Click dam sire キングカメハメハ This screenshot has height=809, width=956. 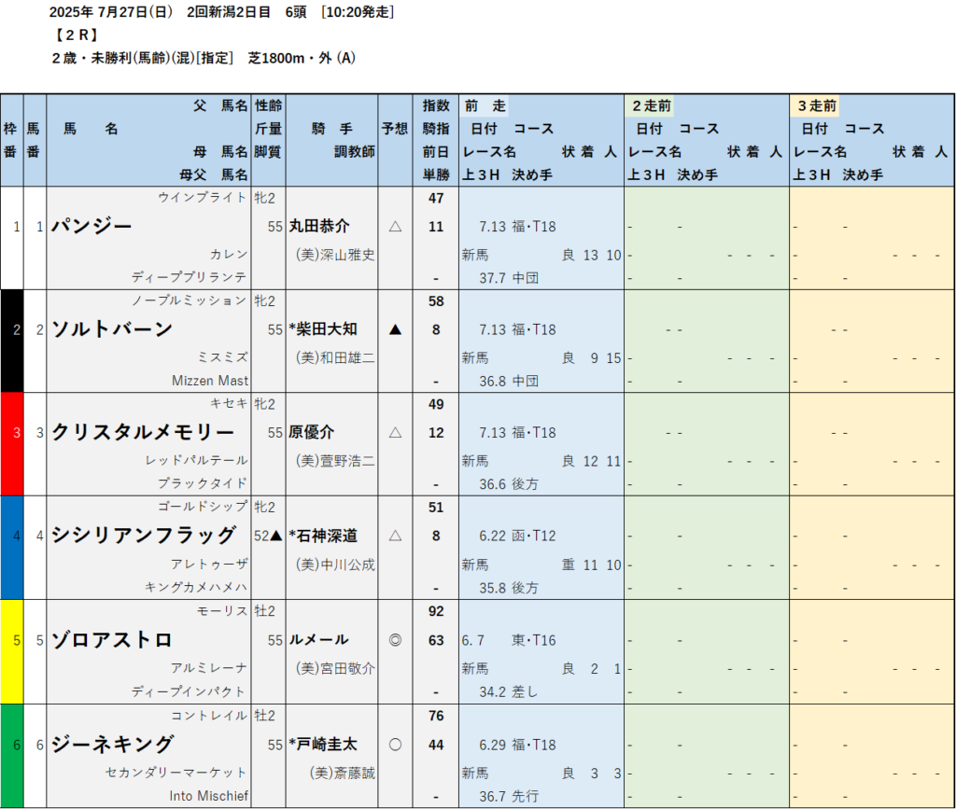click(196, 587)
